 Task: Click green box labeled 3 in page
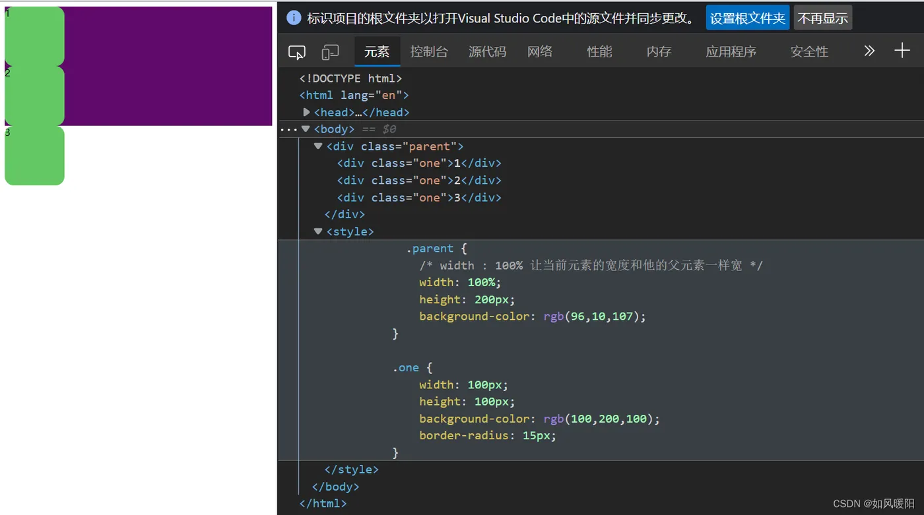point(34,156)
